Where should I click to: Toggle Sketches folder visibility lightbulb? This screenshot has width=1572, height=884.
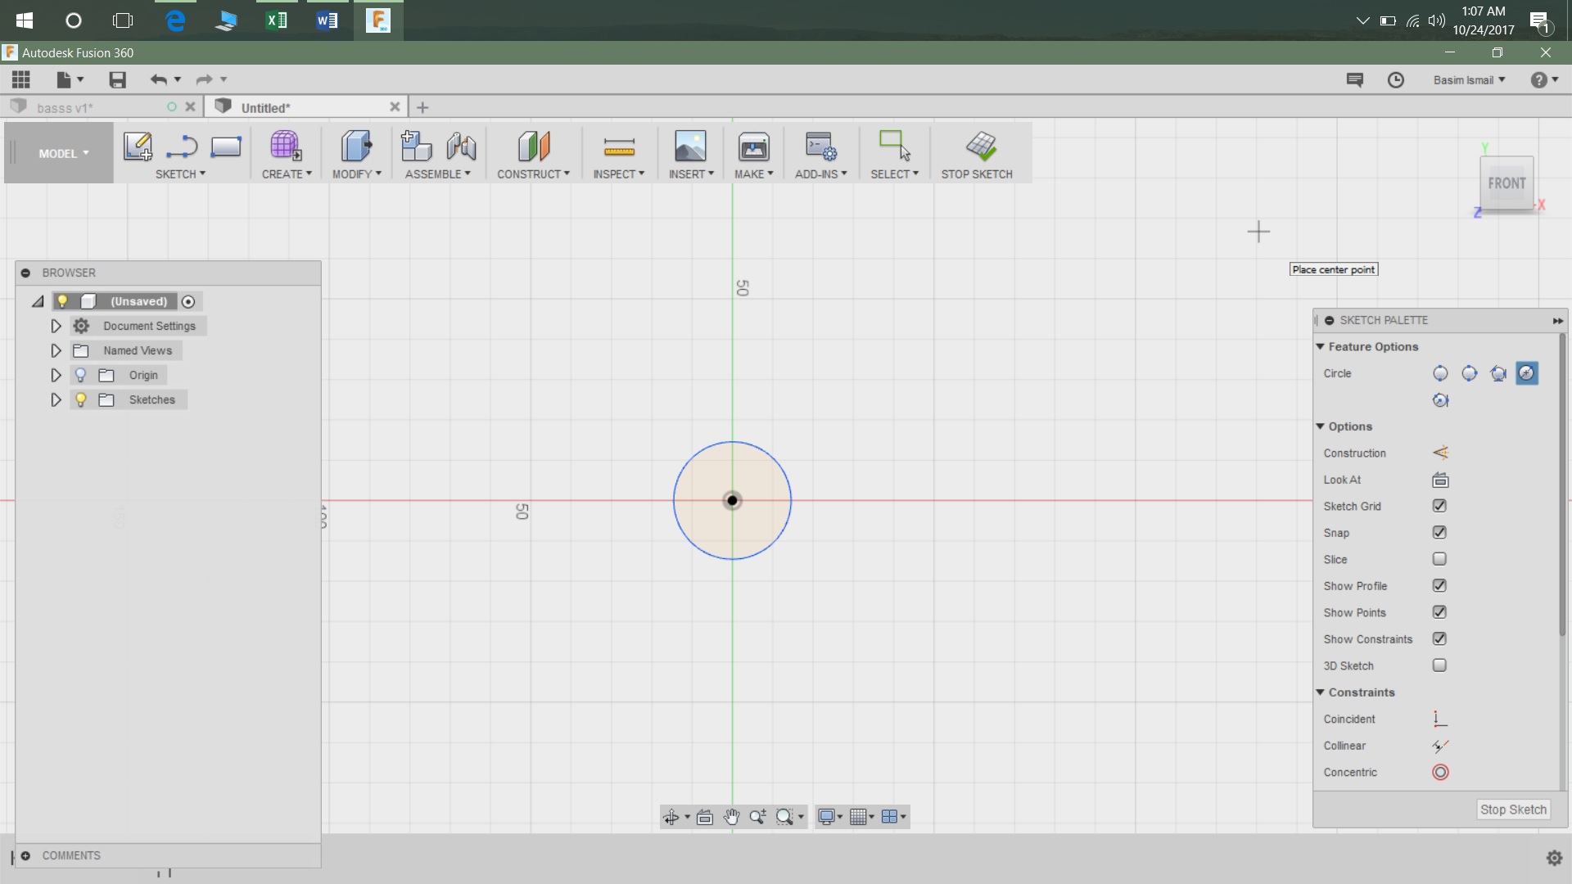(80, 399)
